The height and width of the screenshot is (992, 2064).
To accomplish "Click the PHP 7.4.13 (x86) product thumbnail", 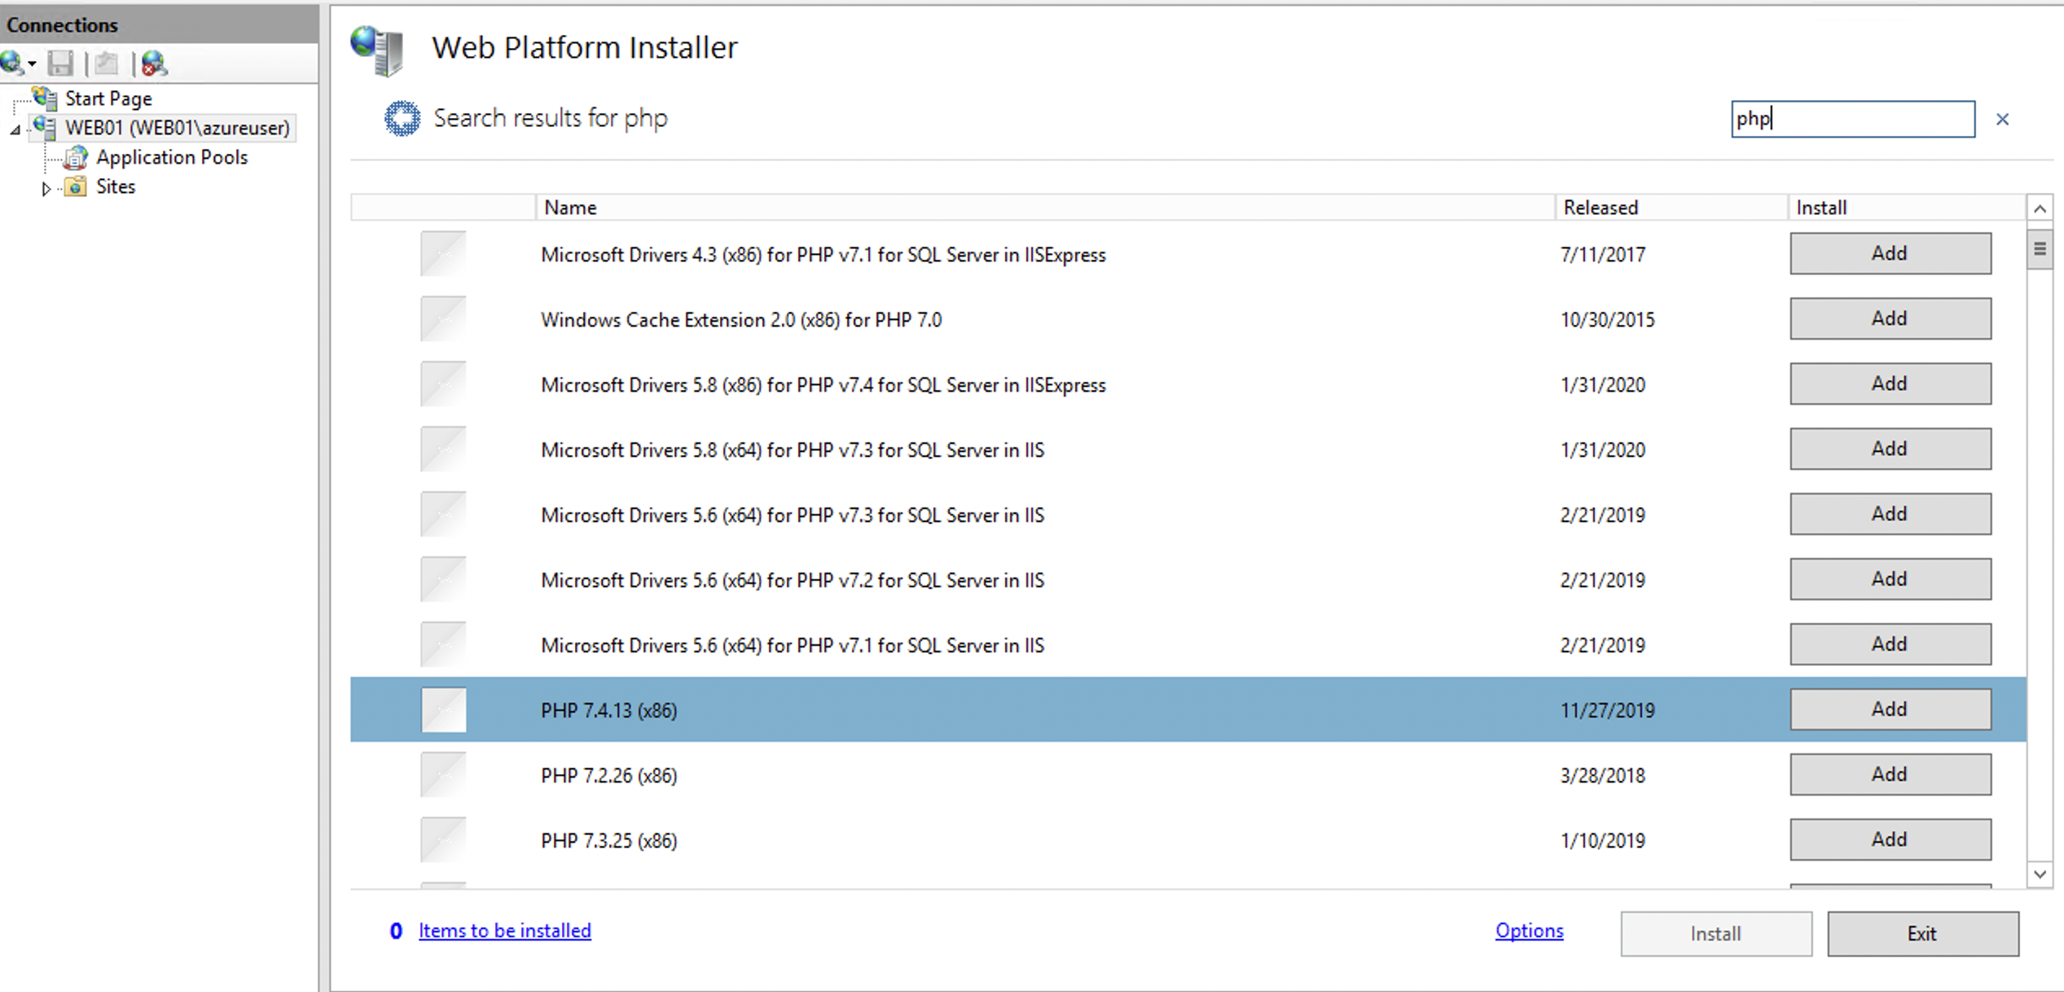I will point(444,710).
